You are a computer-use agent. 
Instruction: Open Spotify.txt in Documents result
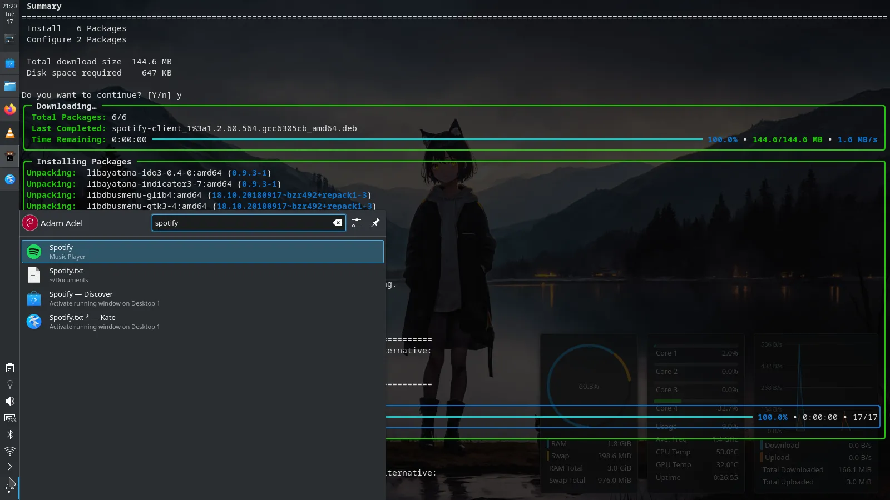(202, 275)
